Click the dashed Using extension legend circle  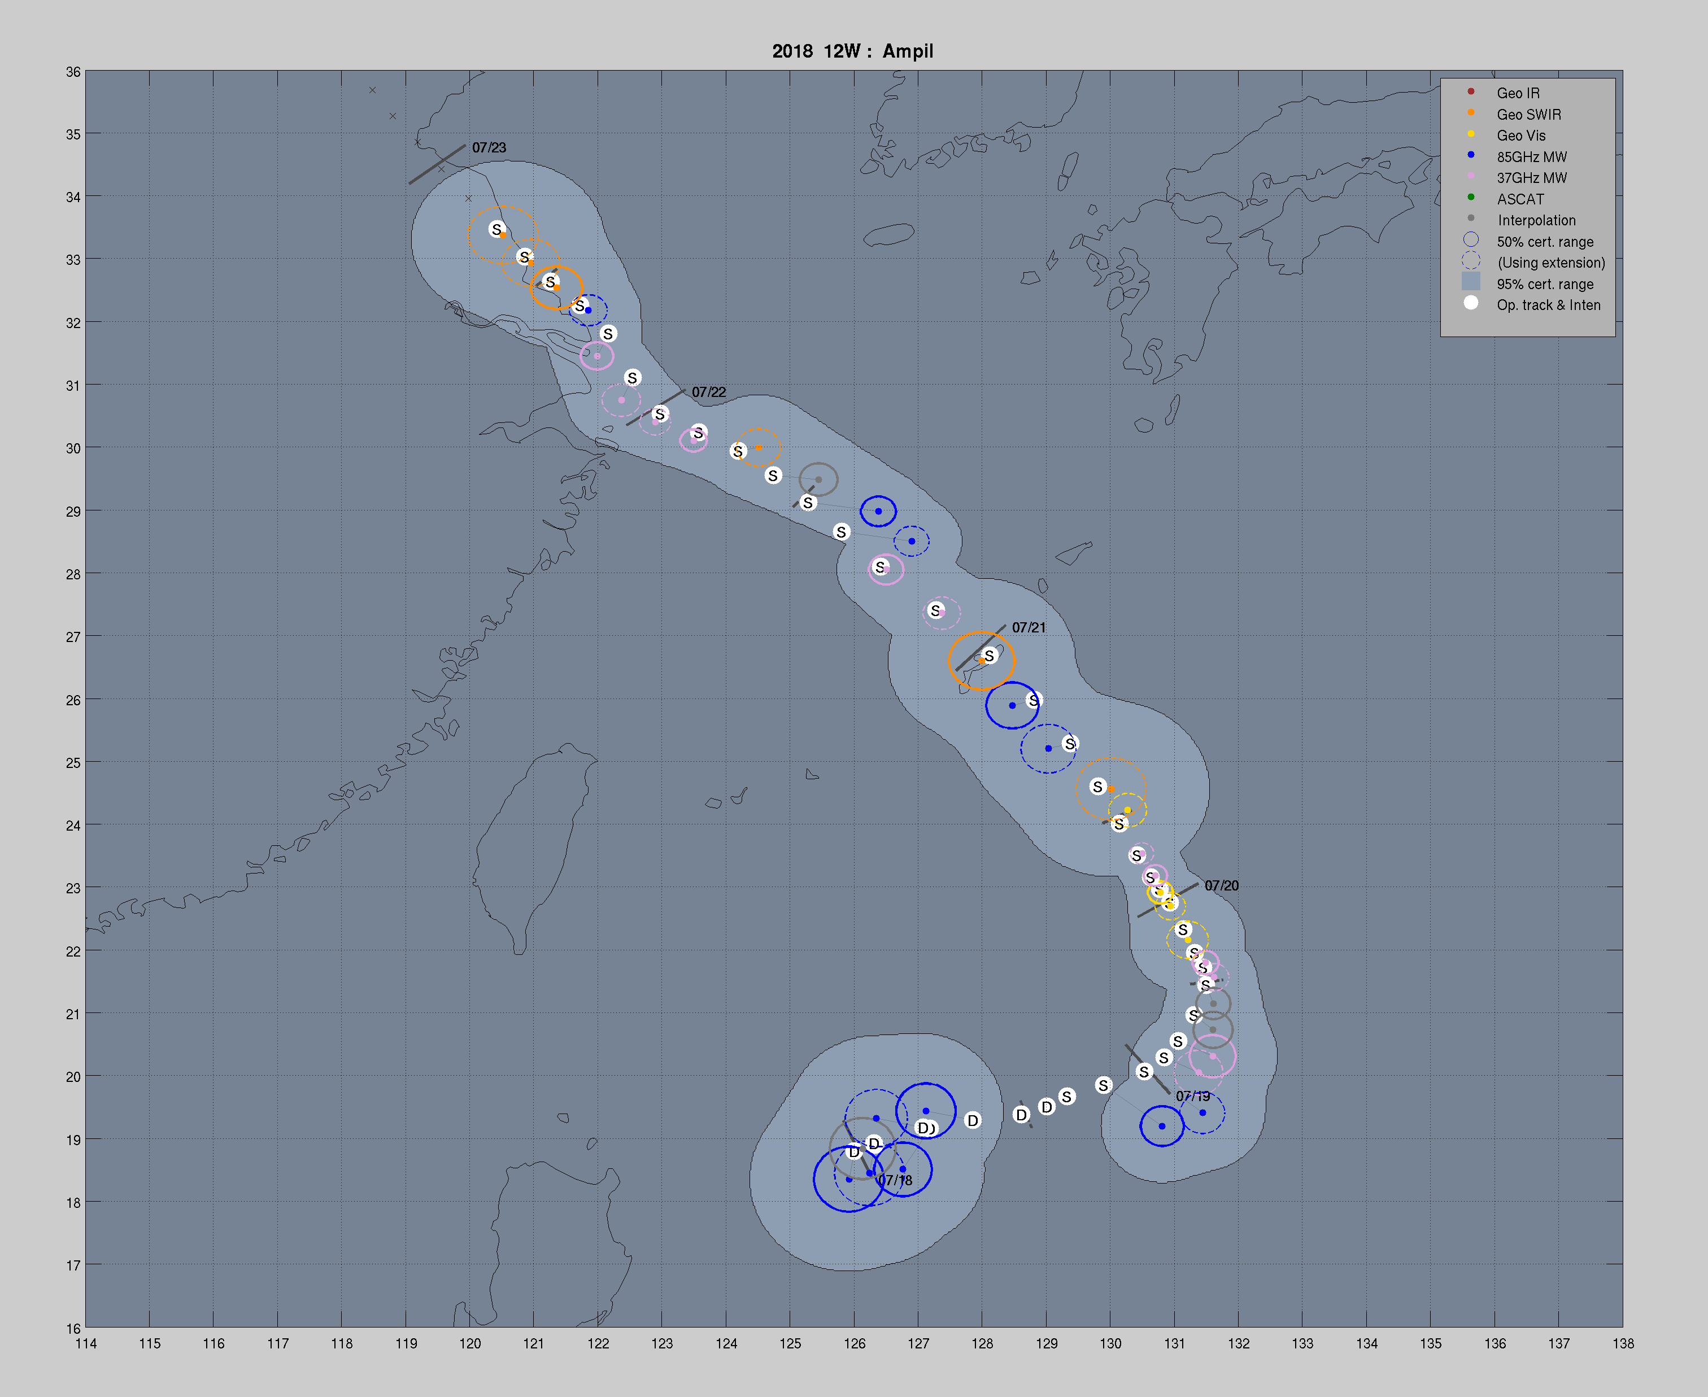1471,261
